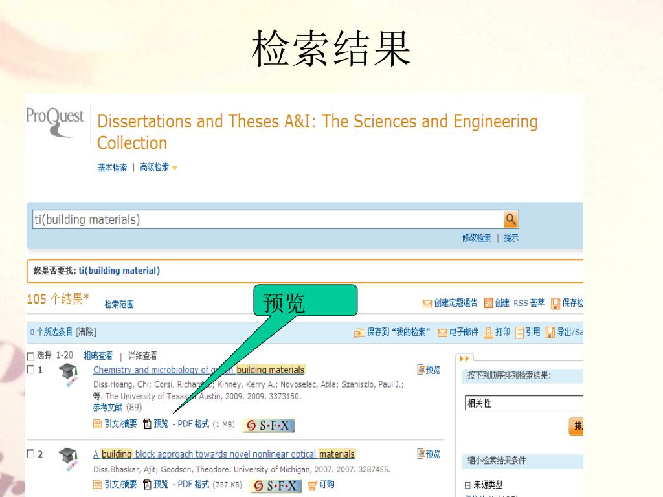
Task: Click the 引用 cite icon
Action: click(x=519, y=333)
